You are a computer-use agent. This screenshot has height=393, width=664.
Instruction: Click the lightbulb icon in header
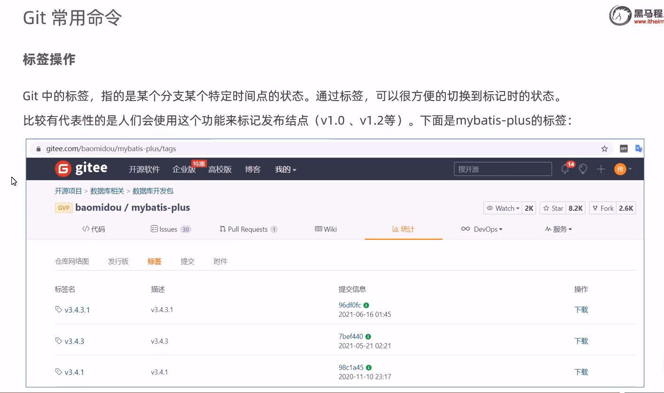[x=583, y=169]
